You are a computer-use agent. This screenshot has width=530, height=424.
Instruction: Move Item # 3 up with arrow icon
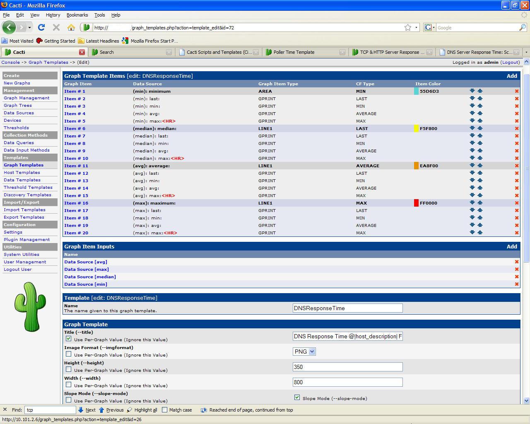click(480, 106)
